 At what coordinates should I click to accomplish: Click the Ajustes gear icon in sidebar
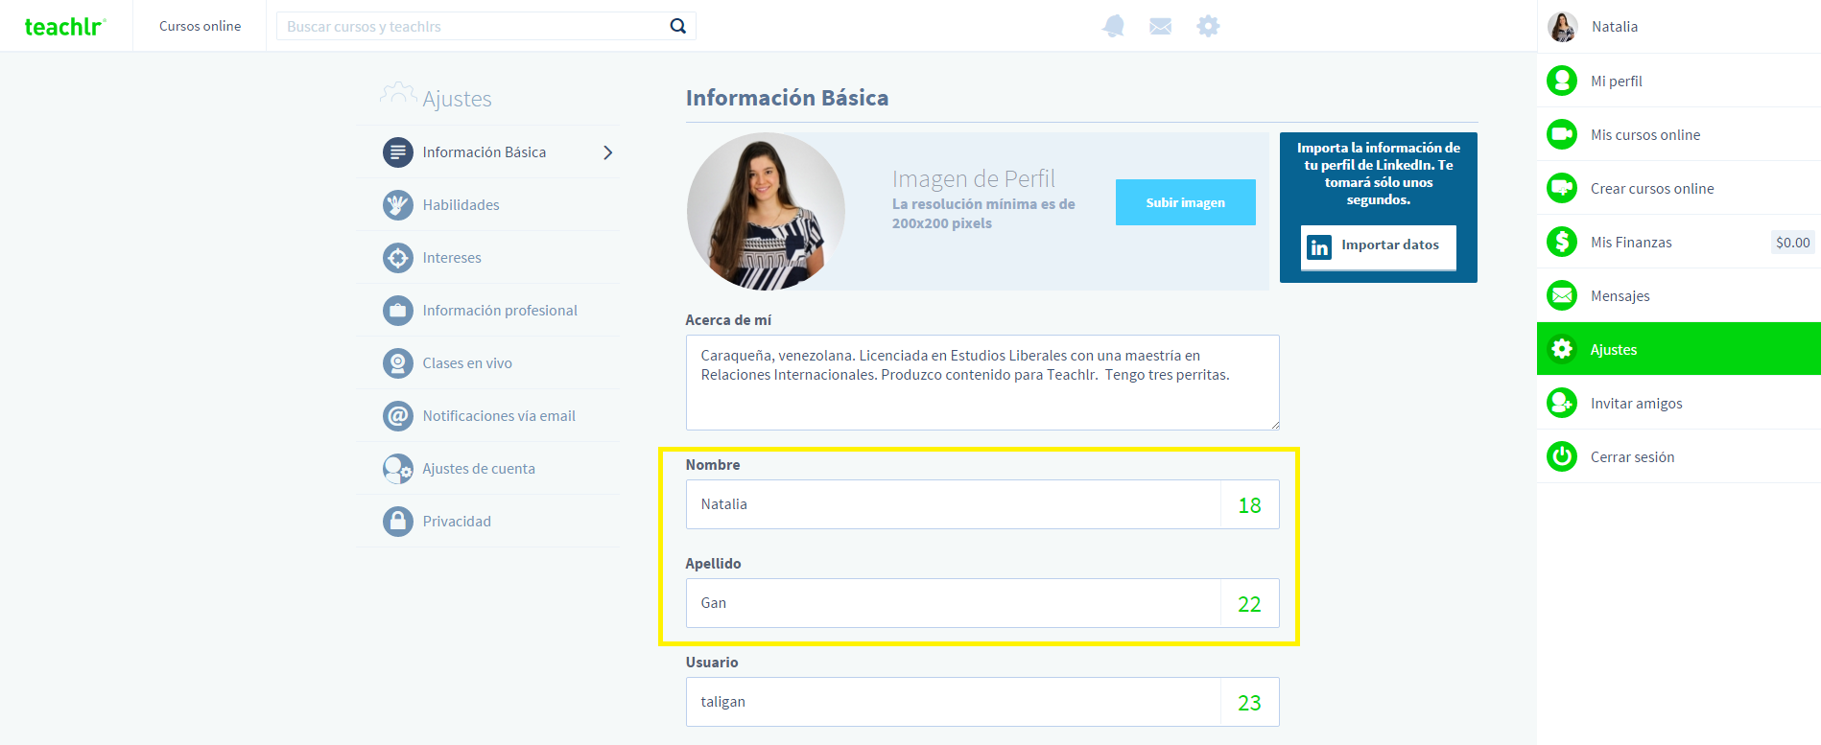(x=1562, y=349)
